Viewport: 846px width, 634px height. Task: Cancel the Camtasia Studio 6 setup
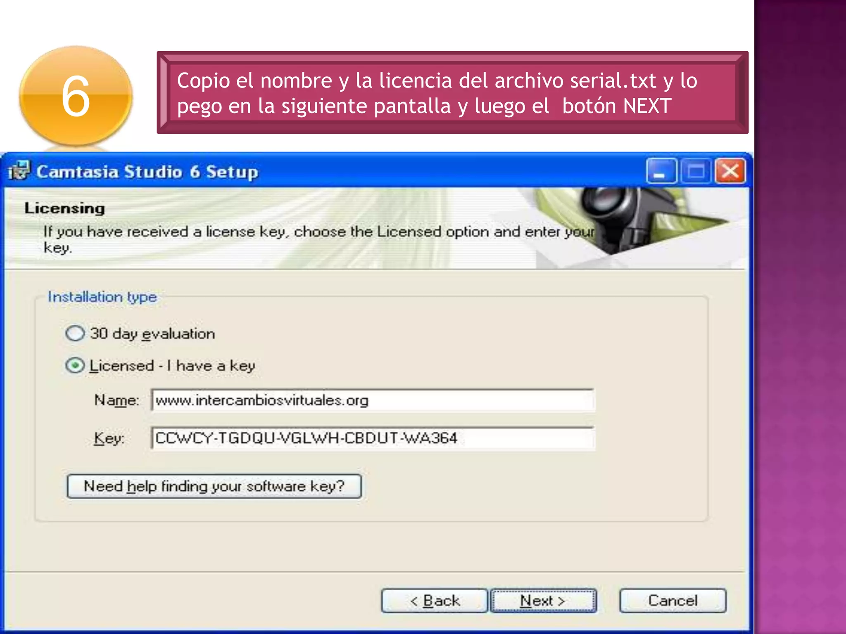(x=673, y=601)
